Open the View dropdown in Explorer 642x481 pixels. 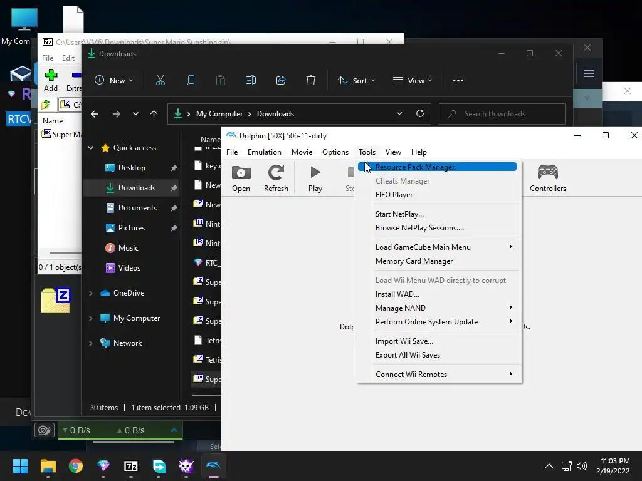click(413, 81)
